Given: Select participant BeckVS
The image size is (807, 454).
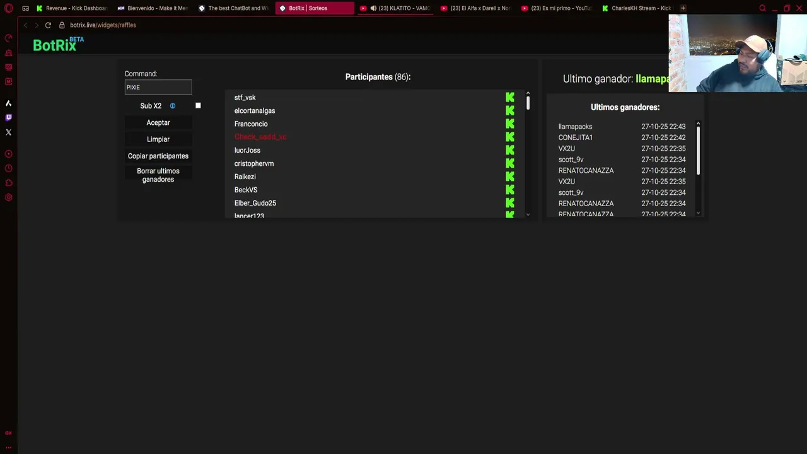Looking at the screenshot, I should click(246, 190).
